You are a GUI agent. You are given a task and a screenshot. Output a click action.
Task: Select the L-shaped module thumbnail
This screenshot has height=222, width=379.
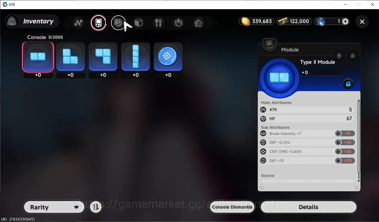click(x=70, y=57)
